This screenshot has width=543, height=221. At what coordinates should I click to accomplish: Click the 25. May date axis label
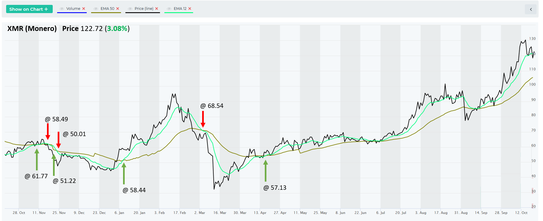[x=320, y=213]
